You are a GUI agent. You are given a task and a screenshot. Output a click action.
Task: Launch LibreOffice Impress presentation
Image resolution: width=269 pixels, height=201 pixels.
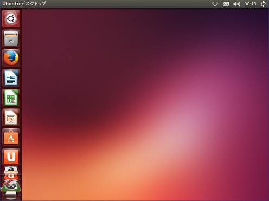tap(11, 118)
